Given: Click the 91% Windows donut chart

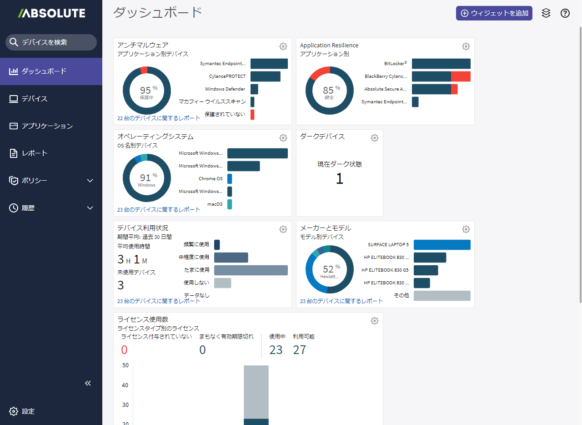Looking at the screenshot, I should point(147,178).
